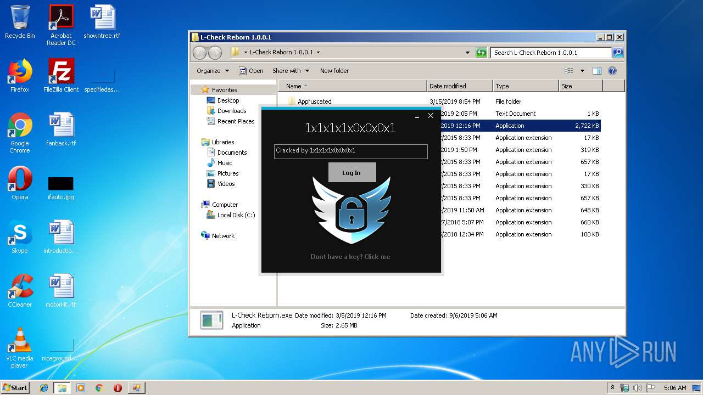
Task: Click the Explorer help icon
Action: click(612, 71)
